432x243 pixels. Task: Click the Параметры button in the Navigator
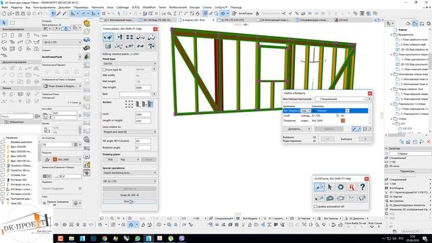point(408,171)
